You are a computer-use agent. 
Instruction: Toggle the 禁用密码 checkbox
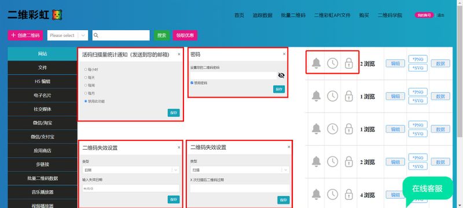[x=192, y=83]
